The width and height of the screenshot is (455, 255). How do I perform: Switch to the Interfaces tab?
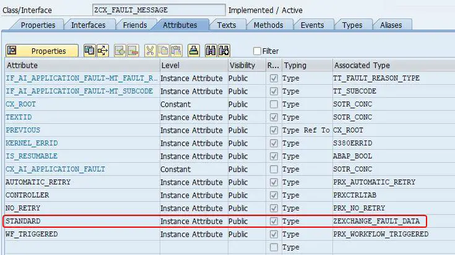[x=88, y=25]
